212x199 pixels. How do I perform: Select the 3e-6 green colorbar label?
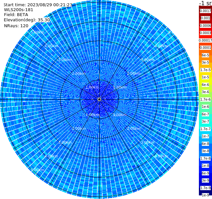click(205, 92)
